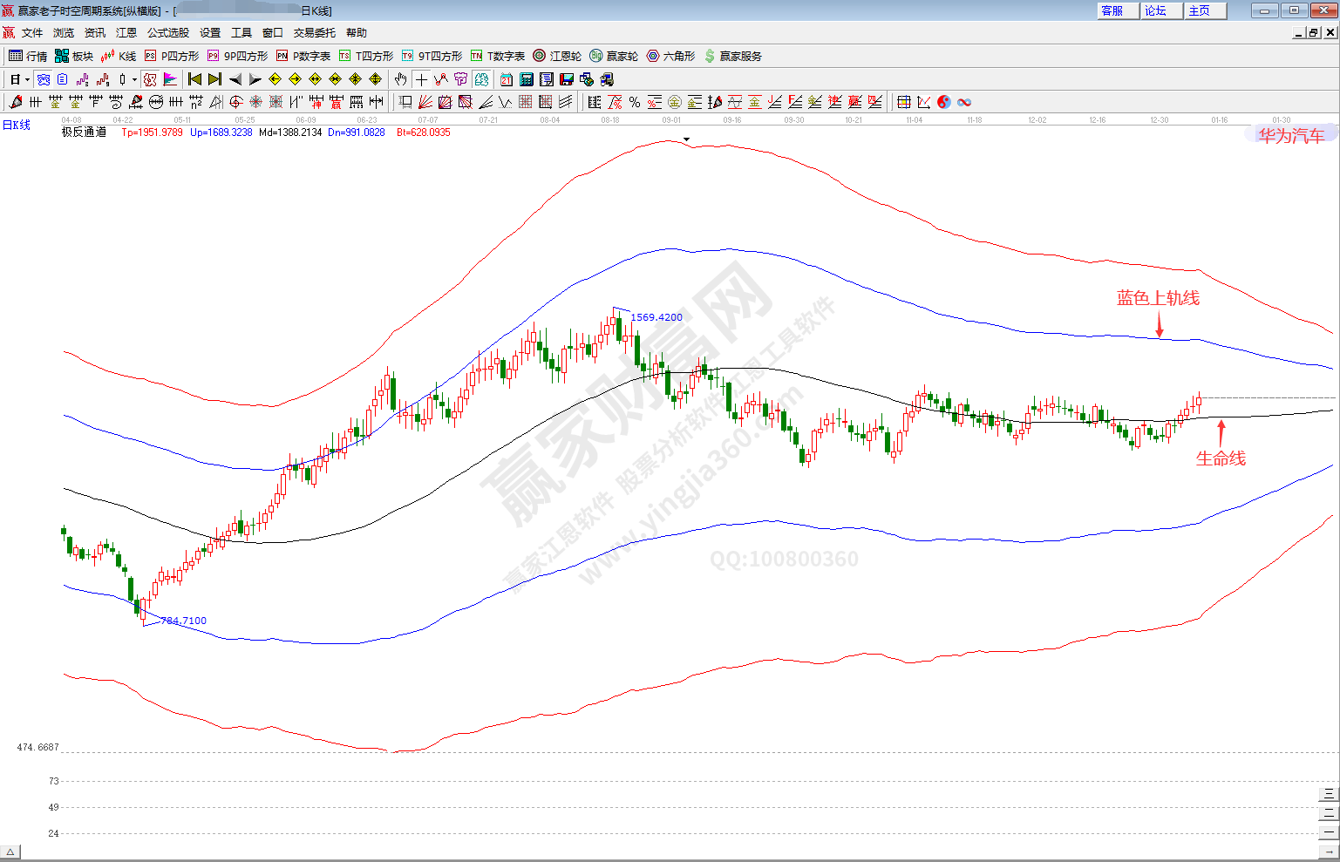Jump to first bar with skip-back arrow
This screenshot has width=1340, height=862.
point(195,79)
